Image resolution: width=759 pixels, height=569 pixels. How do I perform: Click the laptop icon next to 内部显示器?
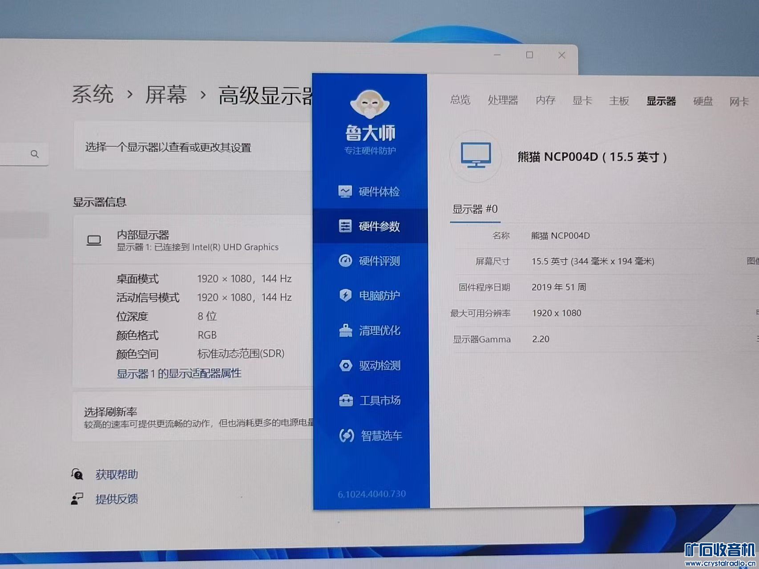94,241
